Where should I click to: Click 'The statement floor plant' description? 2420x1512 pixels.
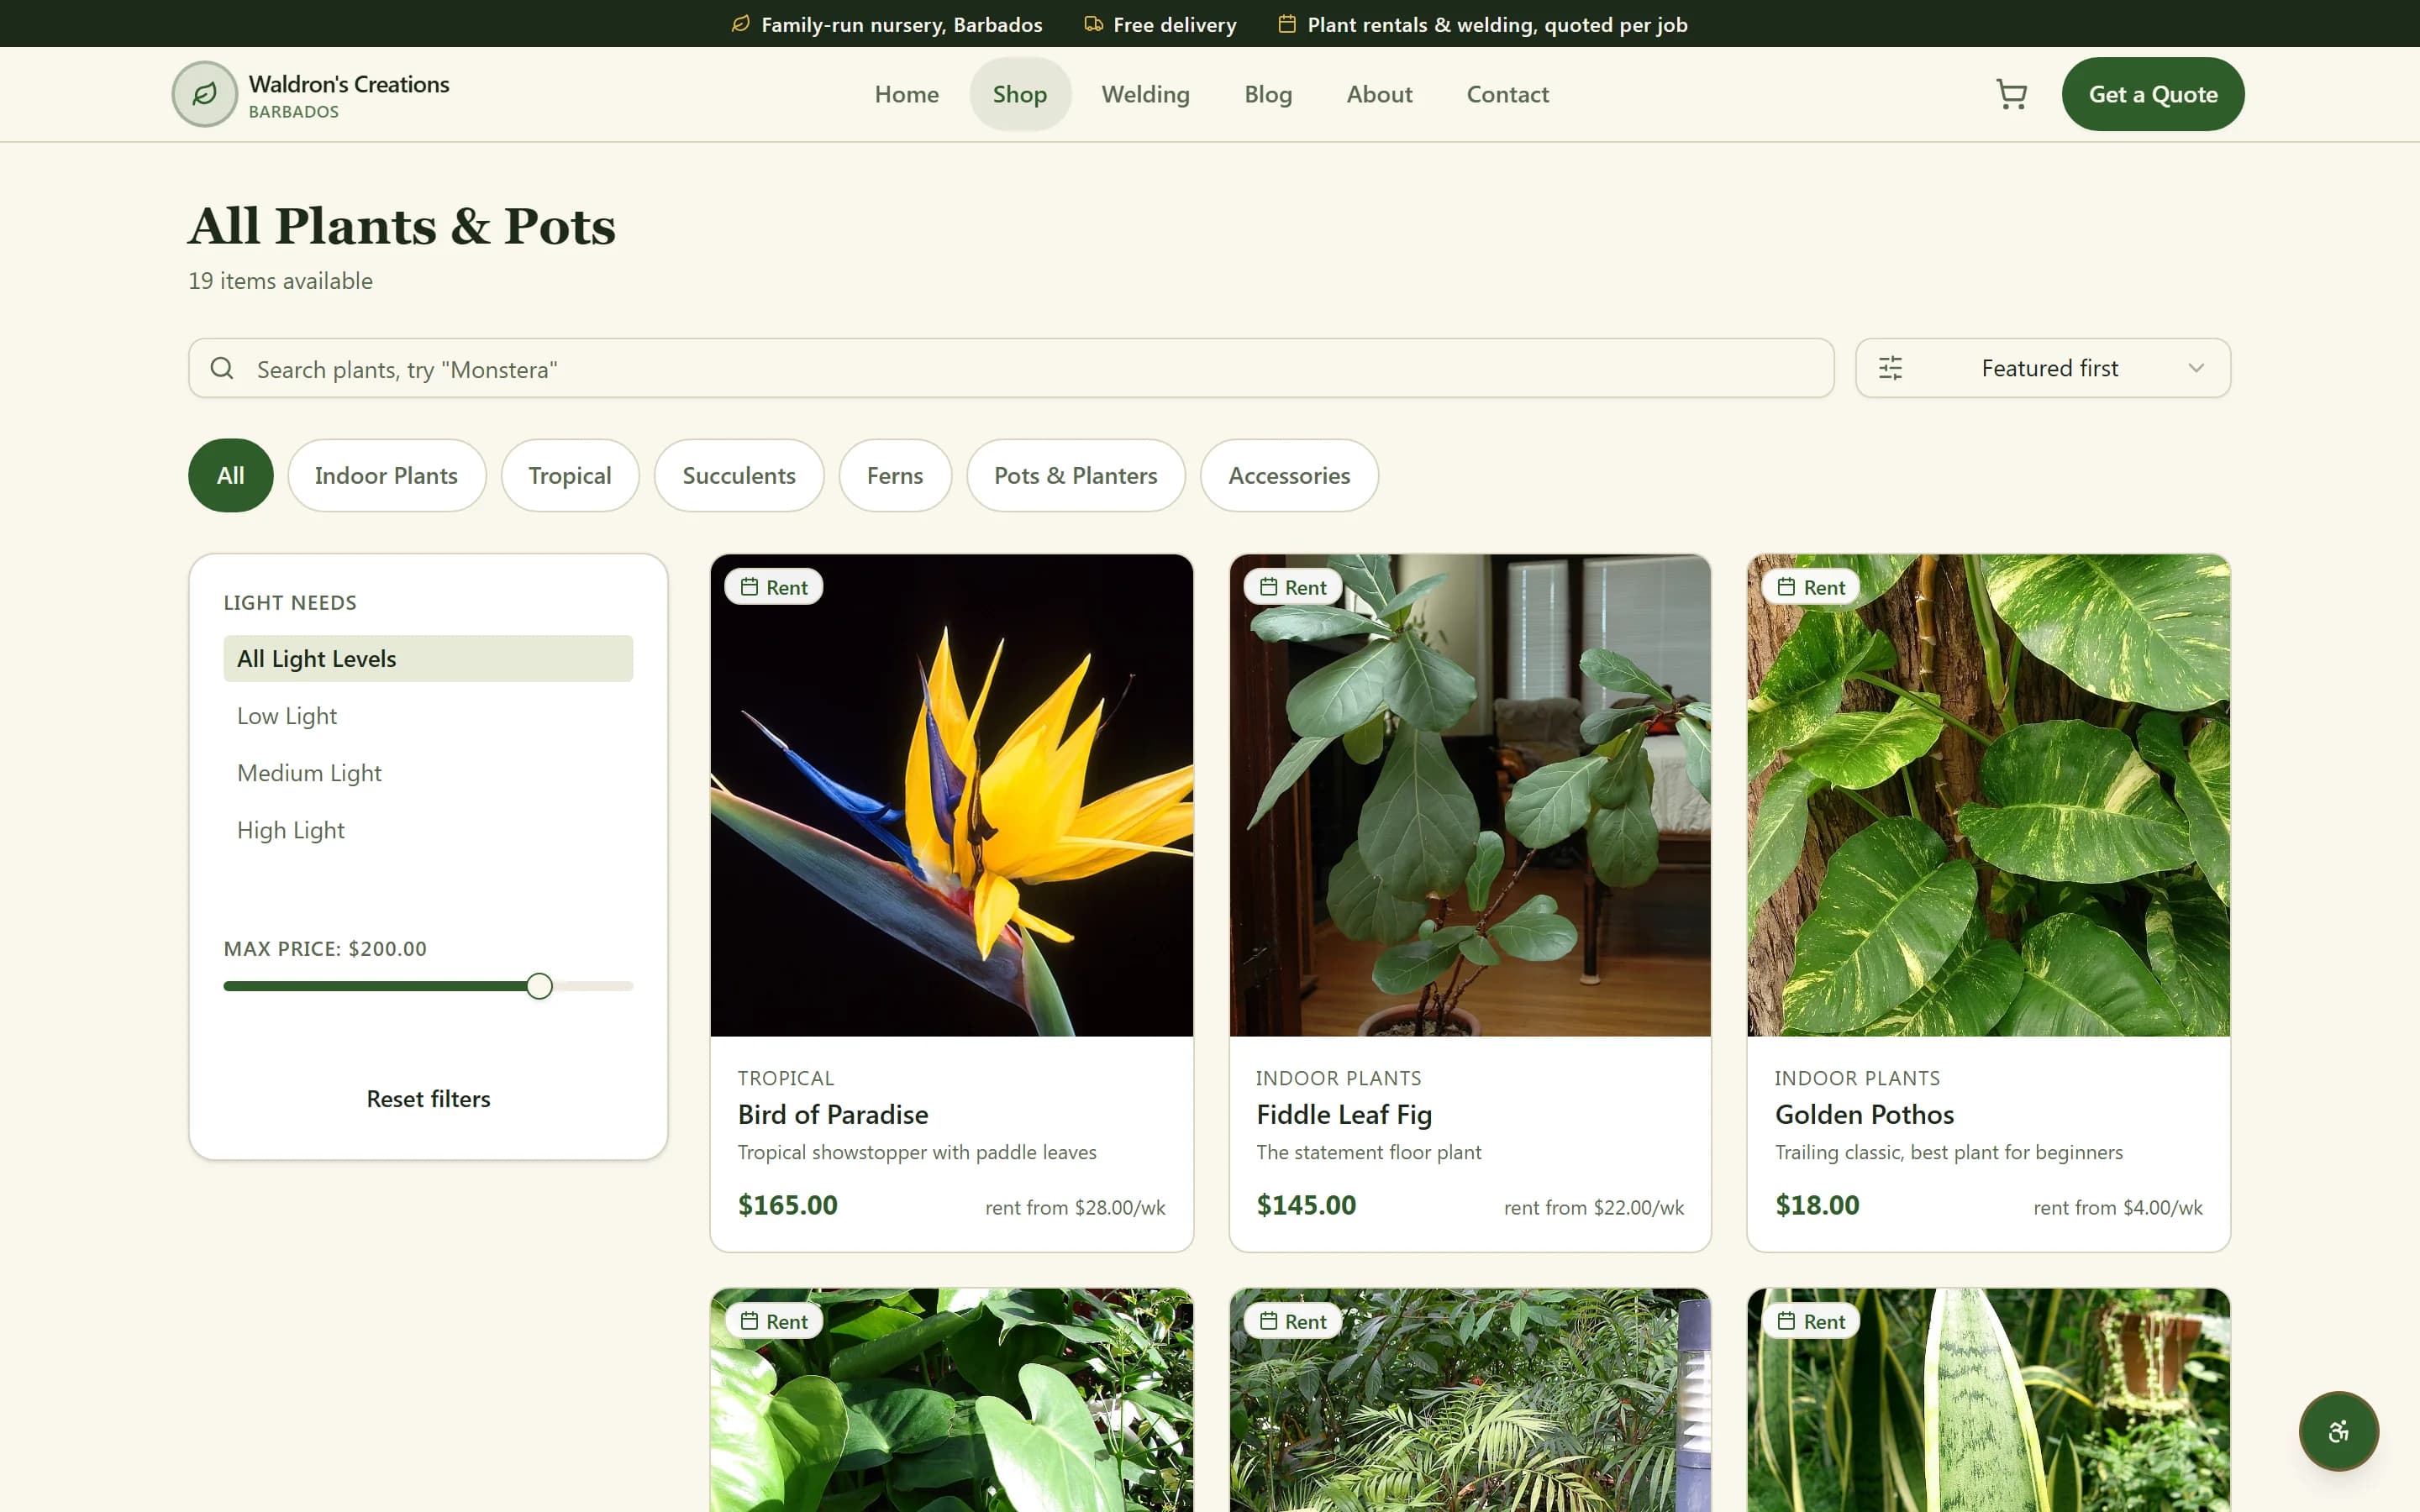click(1369, 1152)
